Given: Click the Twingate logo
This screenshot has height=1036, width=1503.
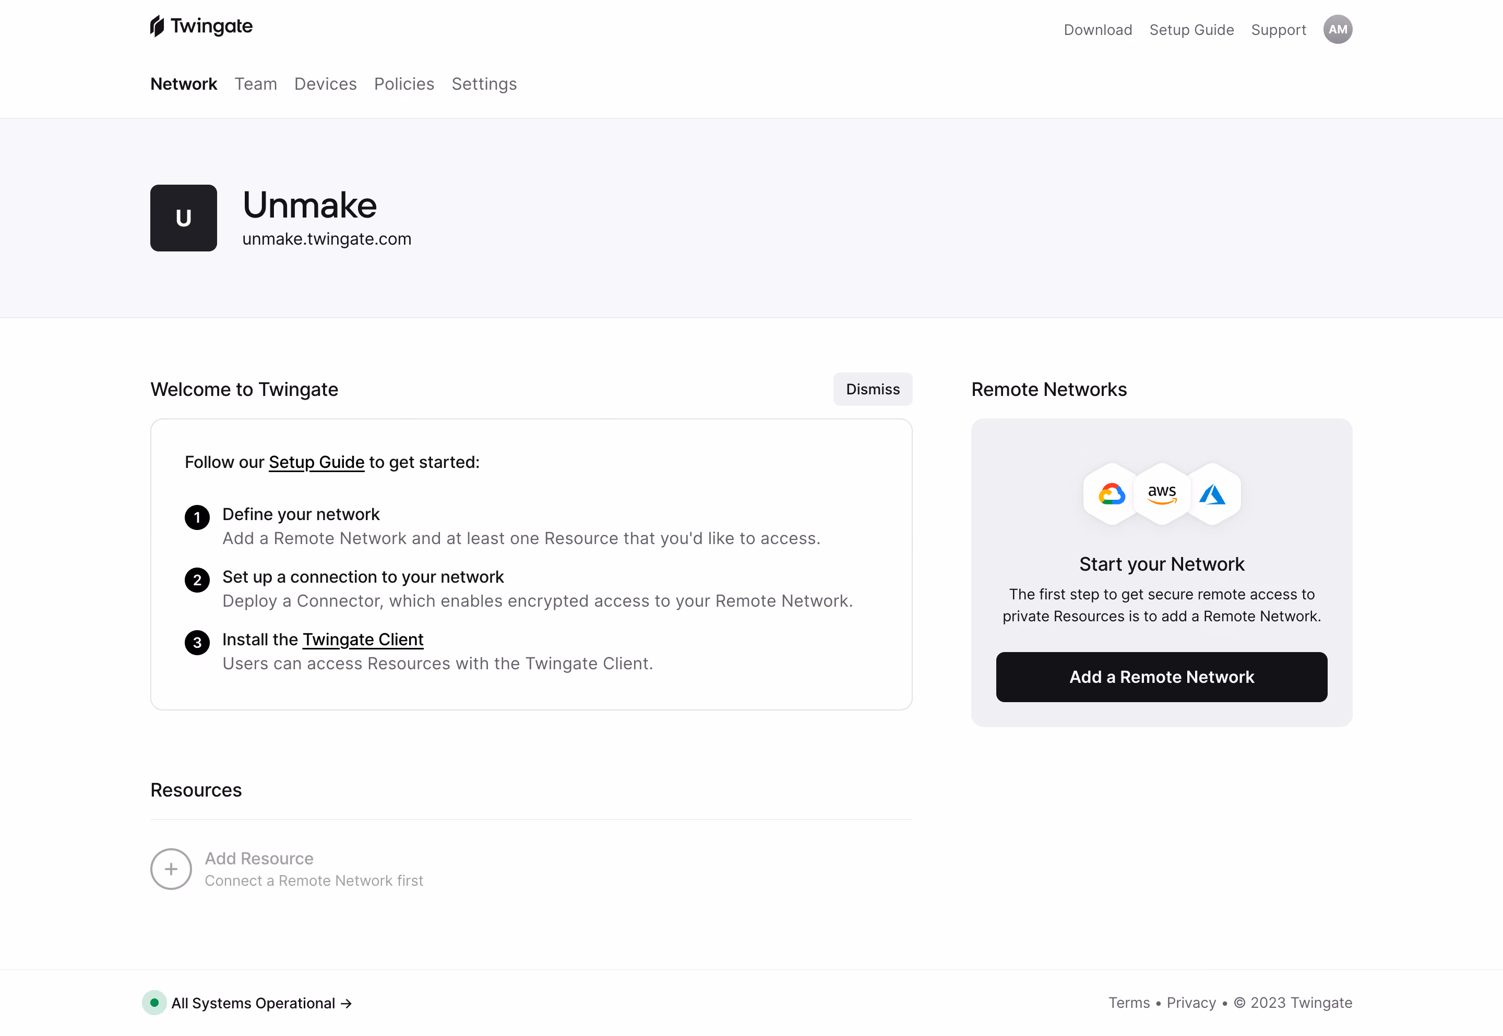Looking at the screenshot, I should pos(201,27).
